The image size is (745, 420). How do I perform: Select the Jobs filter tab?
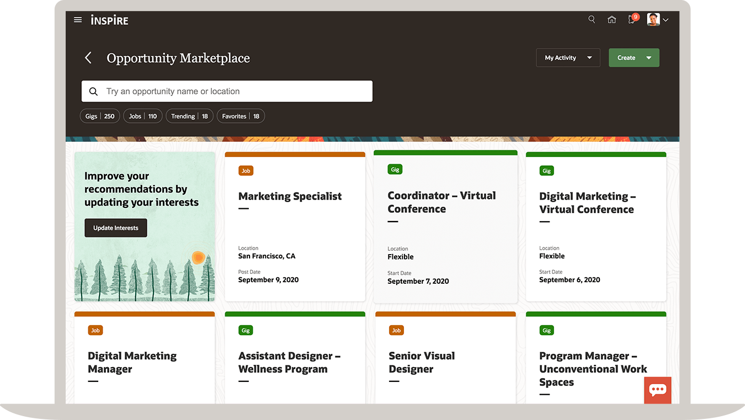point(142,116)
